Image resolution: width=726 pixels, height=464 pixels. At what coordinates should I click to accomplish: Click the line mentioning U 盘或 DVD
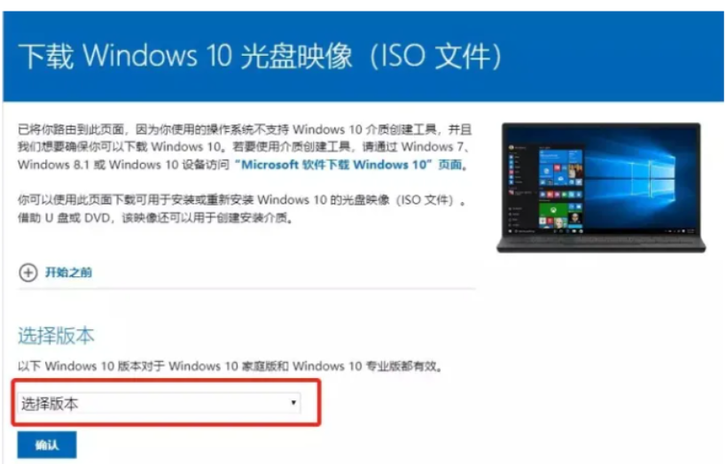coord(156,218)
